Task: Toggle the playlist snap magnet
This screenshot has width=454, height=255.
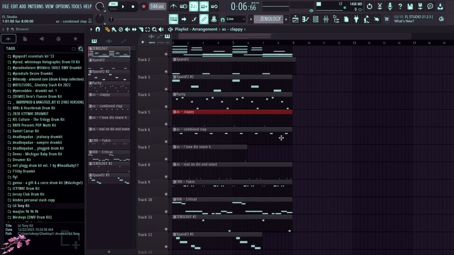Action: [98, 29]
